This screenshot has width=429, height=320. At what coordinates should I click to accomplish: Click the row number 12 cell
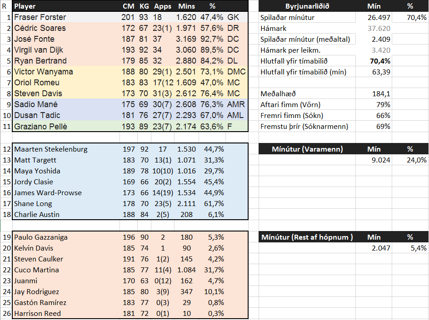[6, 149]
